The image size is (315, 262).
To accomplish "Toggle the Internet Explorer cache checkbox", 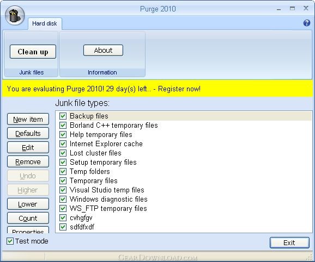I will [63, 144].
